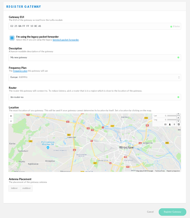Click the green check icon in Router field
The width and height of the screenshot is (190, 218).
pyautogui.click(x=178, y=97)
